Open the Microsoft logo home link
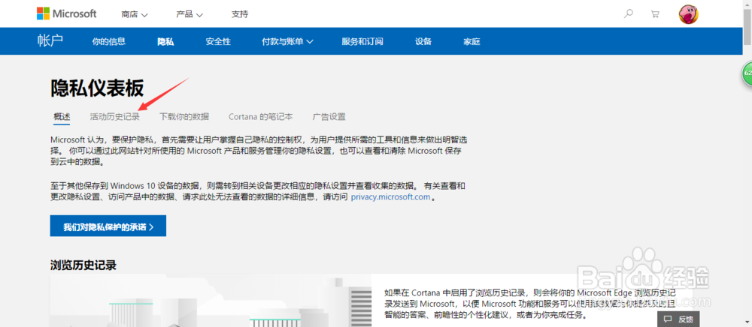The height and width of the screenshot is (327, 752). coord(67,13)
